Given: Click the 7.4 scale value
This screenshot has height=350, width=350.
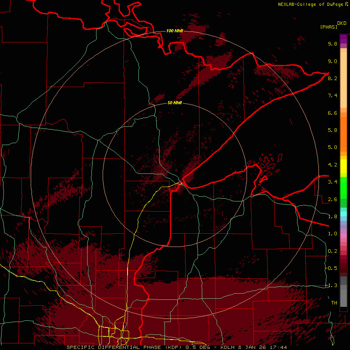Looking at the screenshot, I should tap(332, 96).
